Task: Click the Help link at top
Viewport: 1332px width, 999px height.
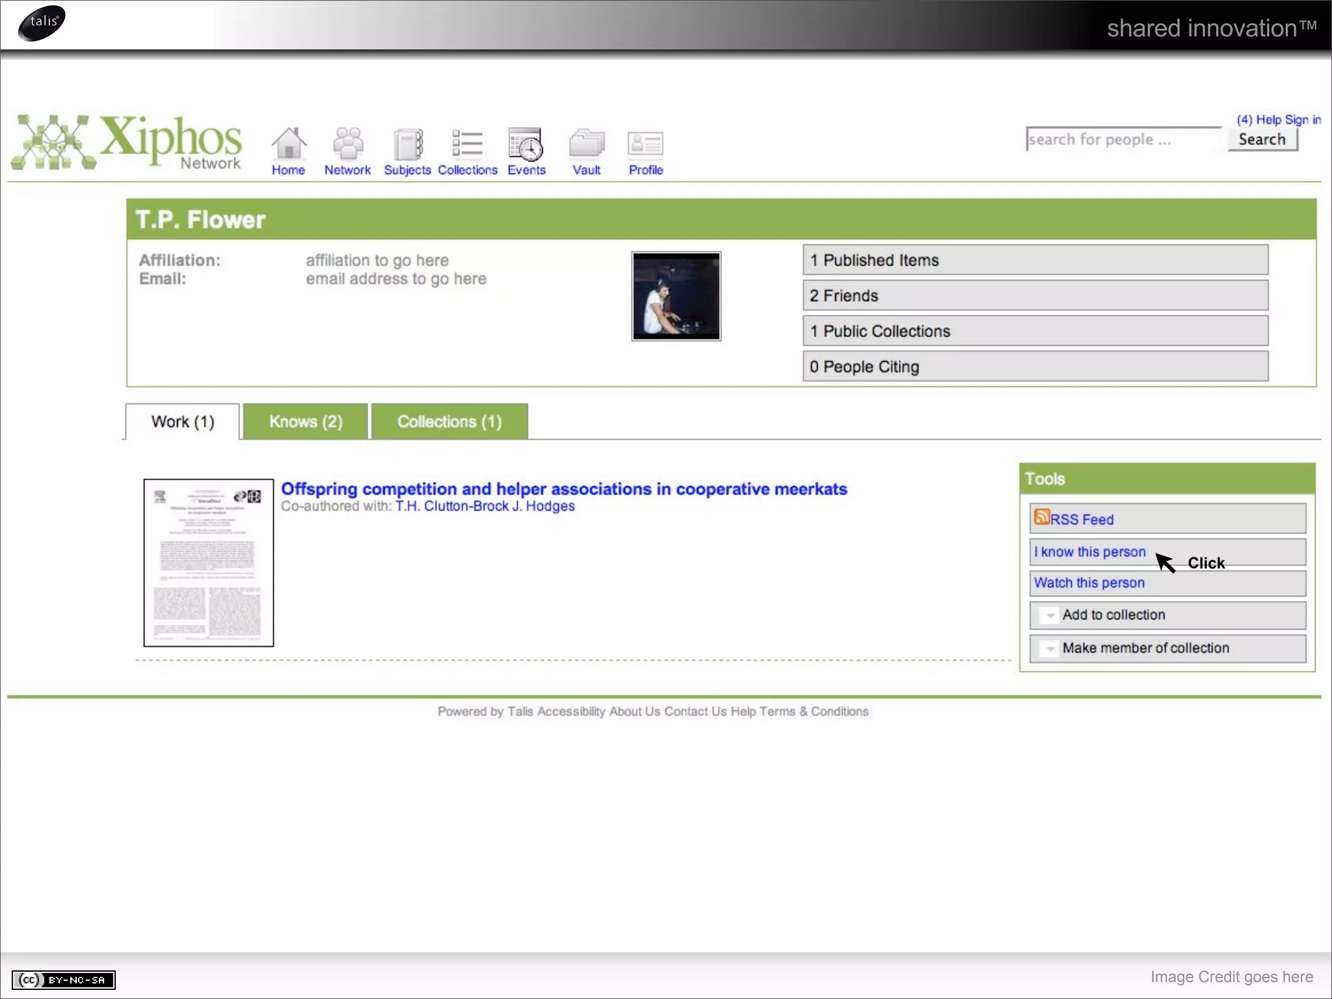Action: click(x=1268, y=120)
